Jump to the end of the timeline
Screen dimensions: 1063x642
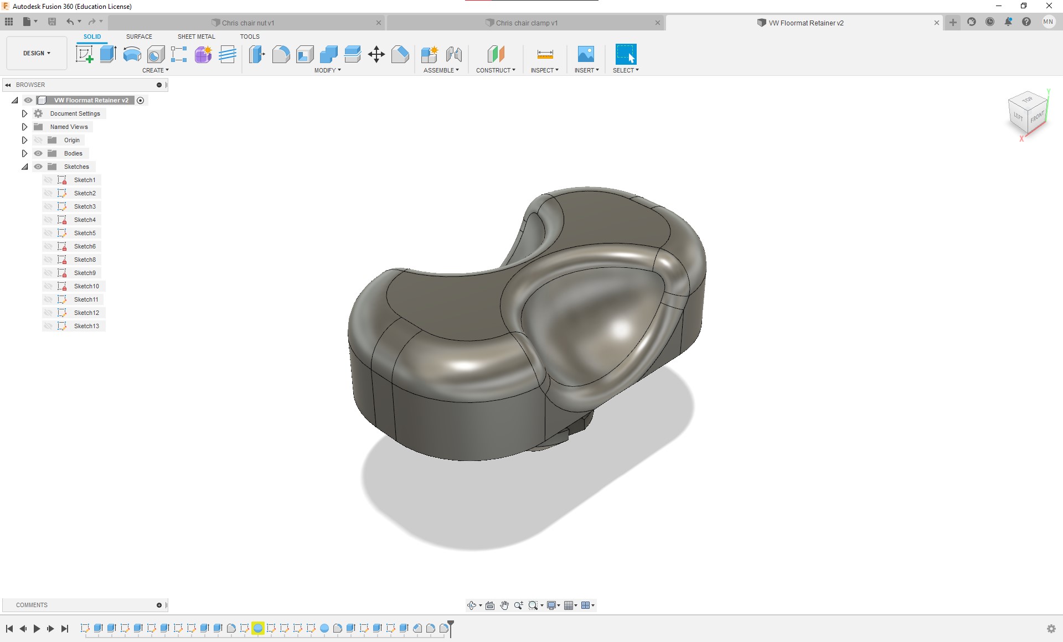[x=65, y=629]
